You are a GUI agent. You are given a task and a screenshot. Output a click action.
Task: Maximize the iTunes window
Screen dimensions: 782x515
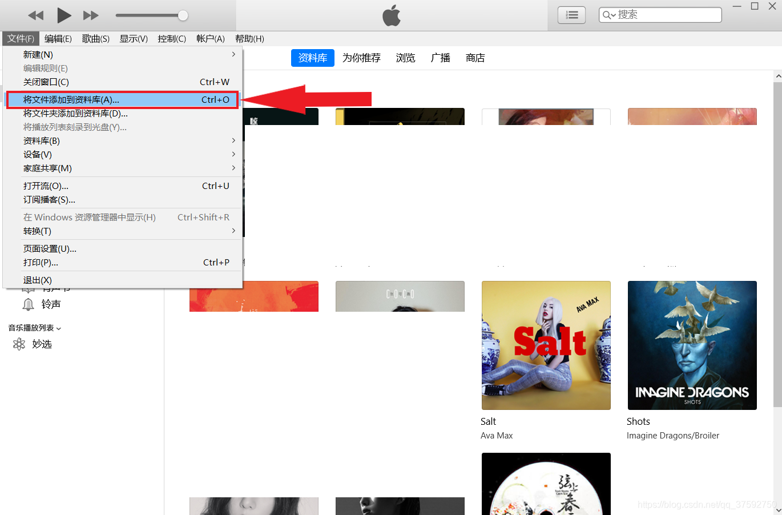755,6
